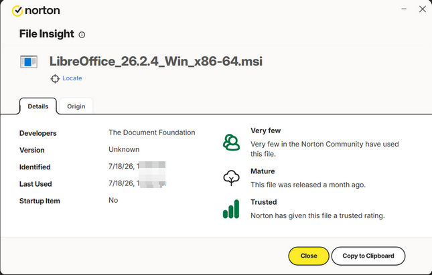The height and width of the screenshot is (275, 432).
Task: Click the installer file icon
Action: 29,62
